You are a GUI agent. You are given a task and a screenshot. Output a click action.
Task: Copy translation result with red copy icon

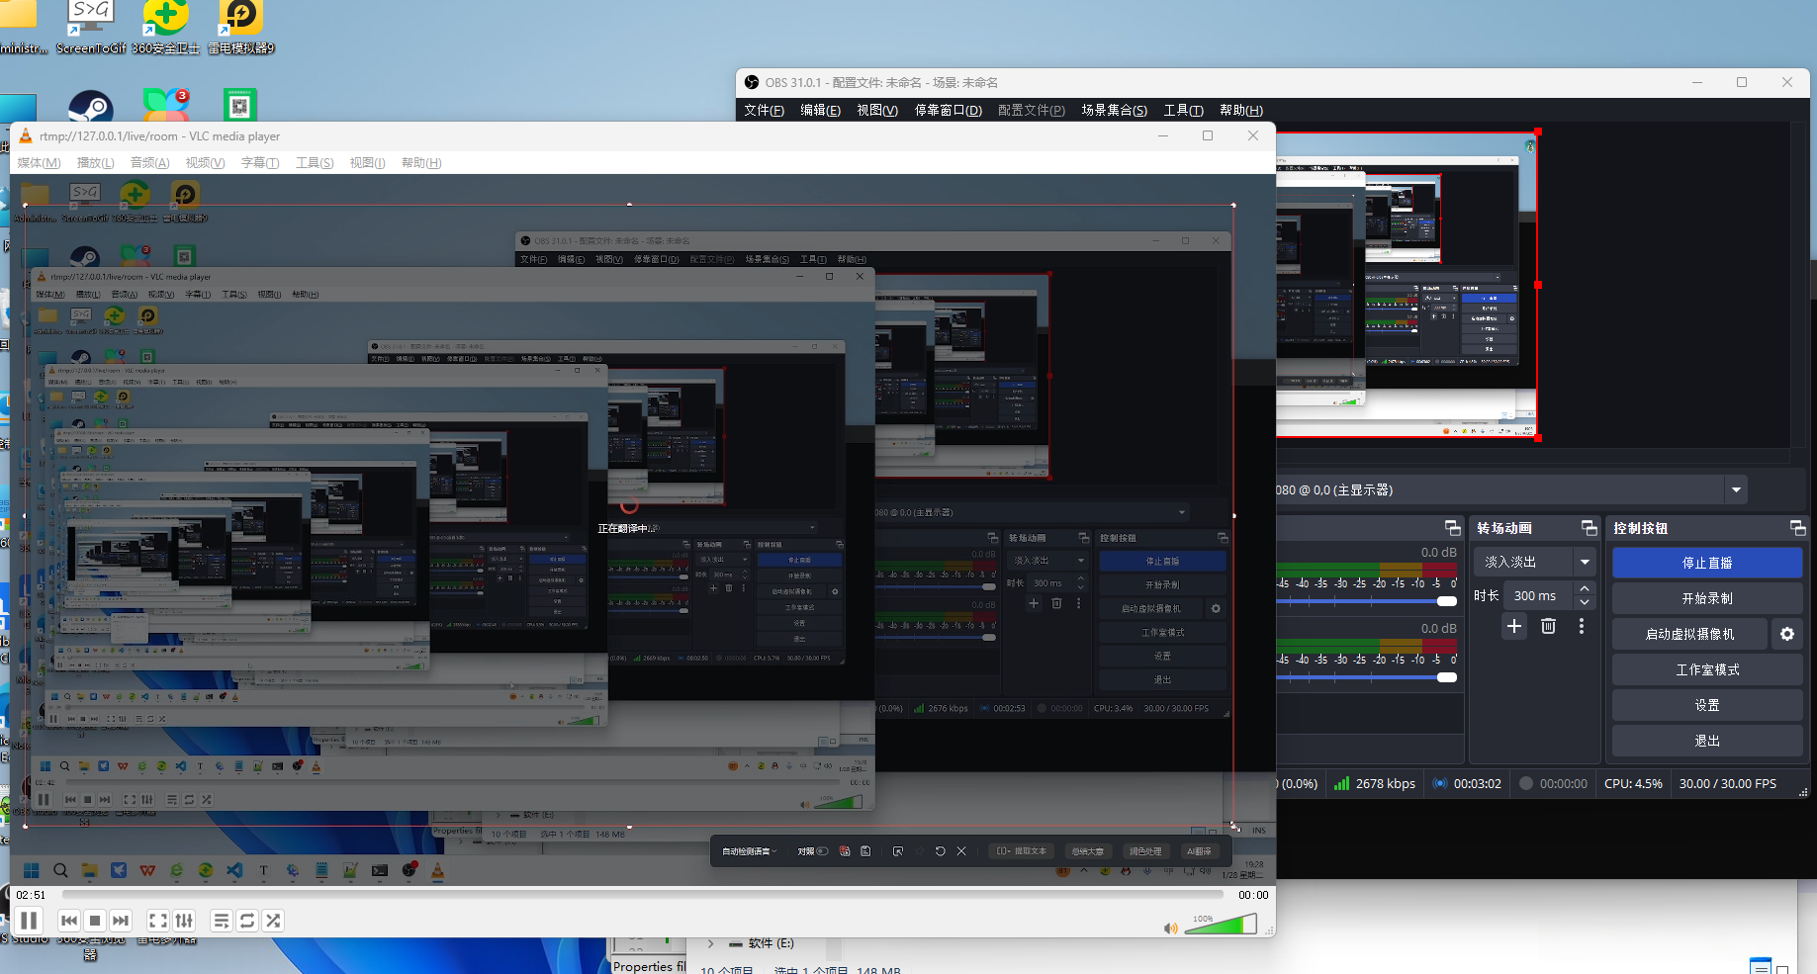(845, 851)
